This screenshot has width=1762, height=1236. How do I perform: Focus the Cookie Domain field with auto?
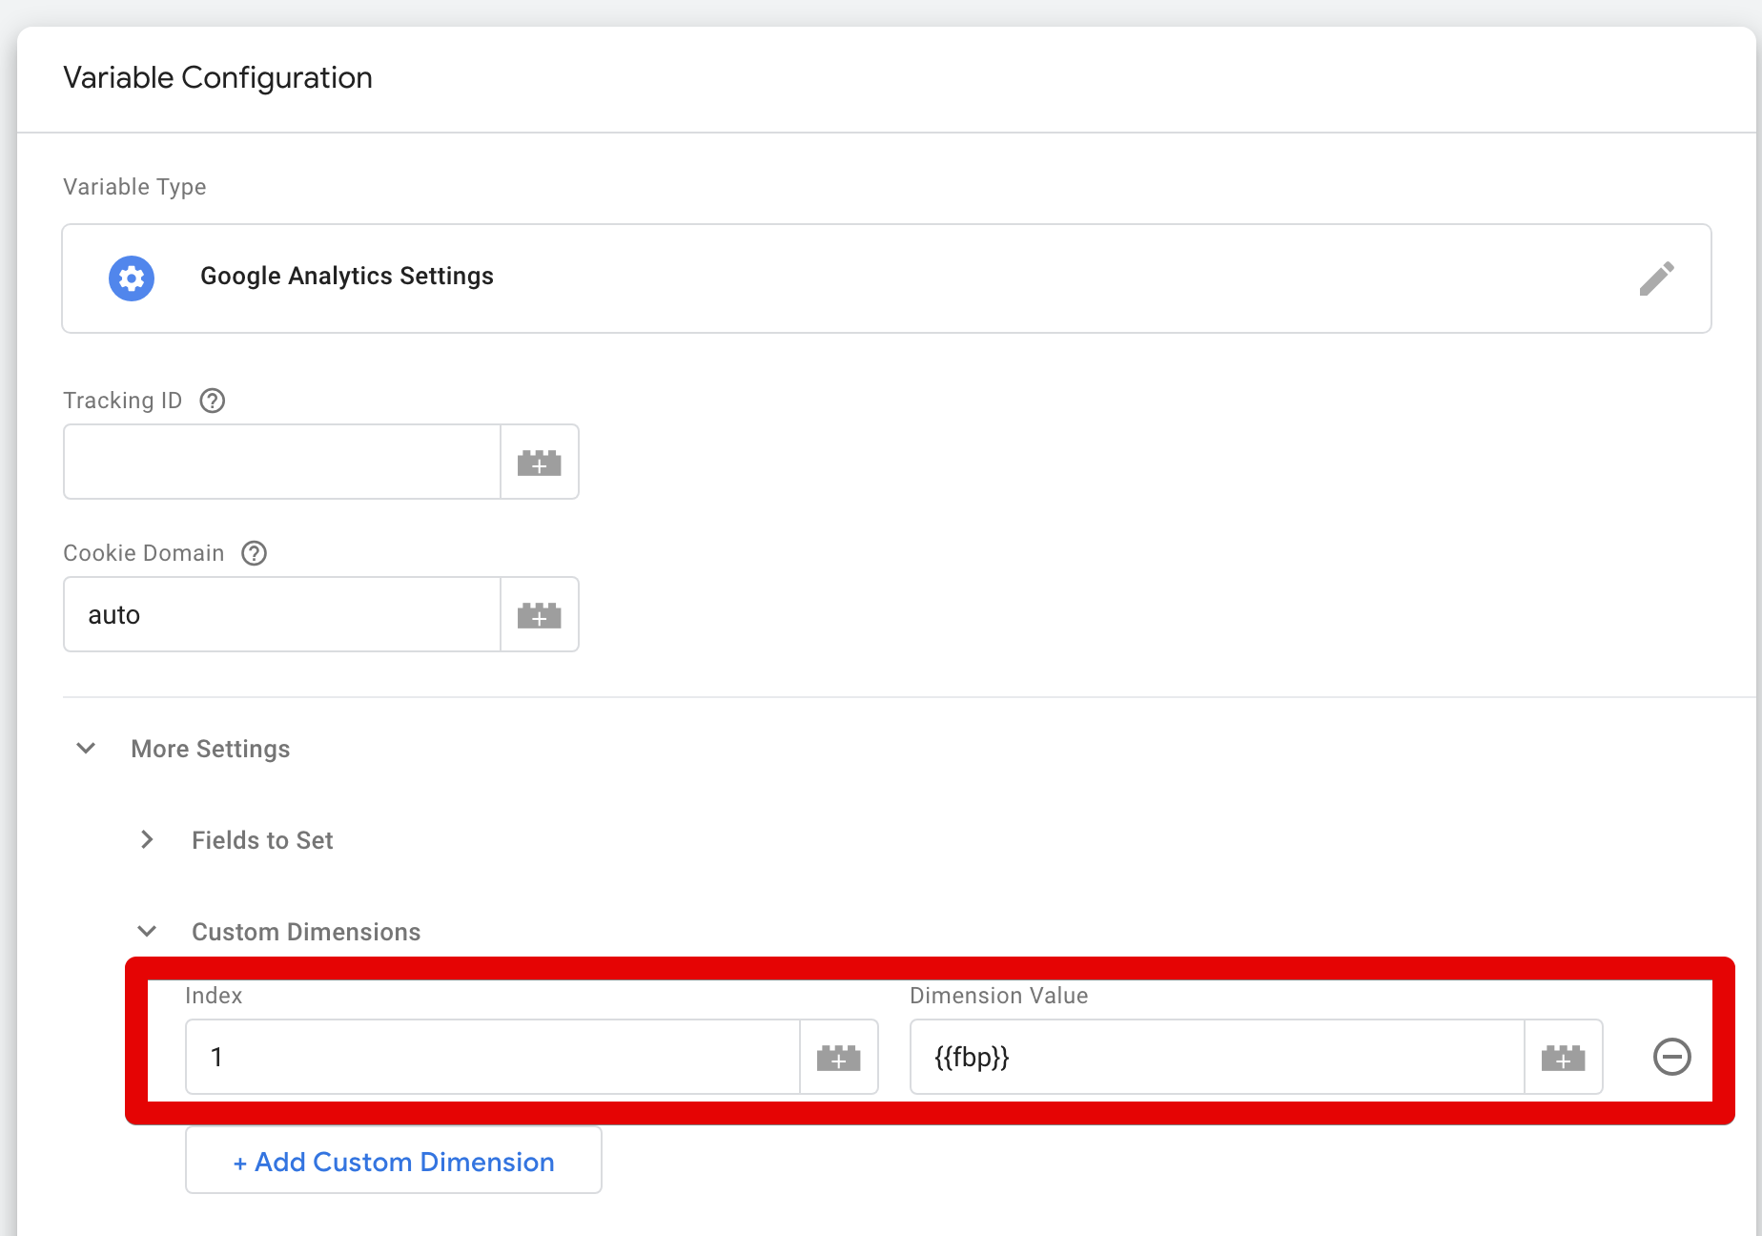[x=282, y=614]
